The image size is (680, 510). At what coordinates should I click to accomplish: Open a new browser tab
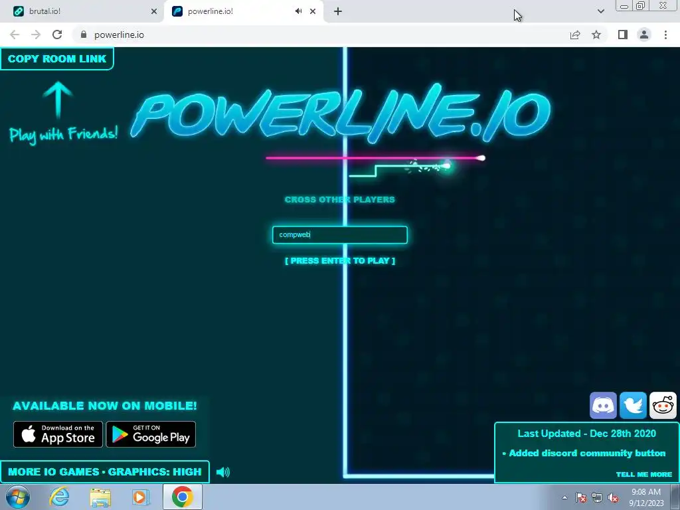338,11
